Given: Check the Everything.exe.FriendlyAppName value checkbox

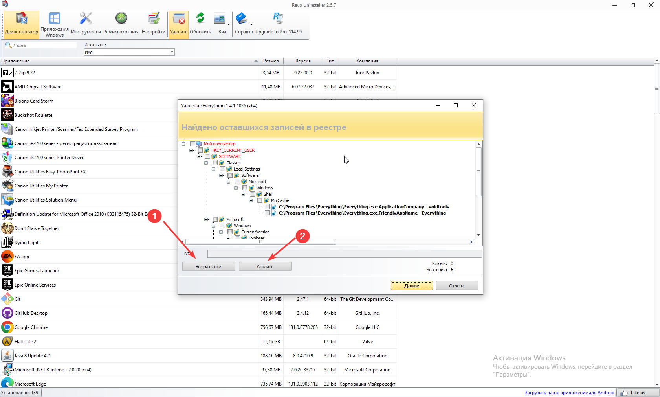Looking at the screenshot, I should [267, 213].
